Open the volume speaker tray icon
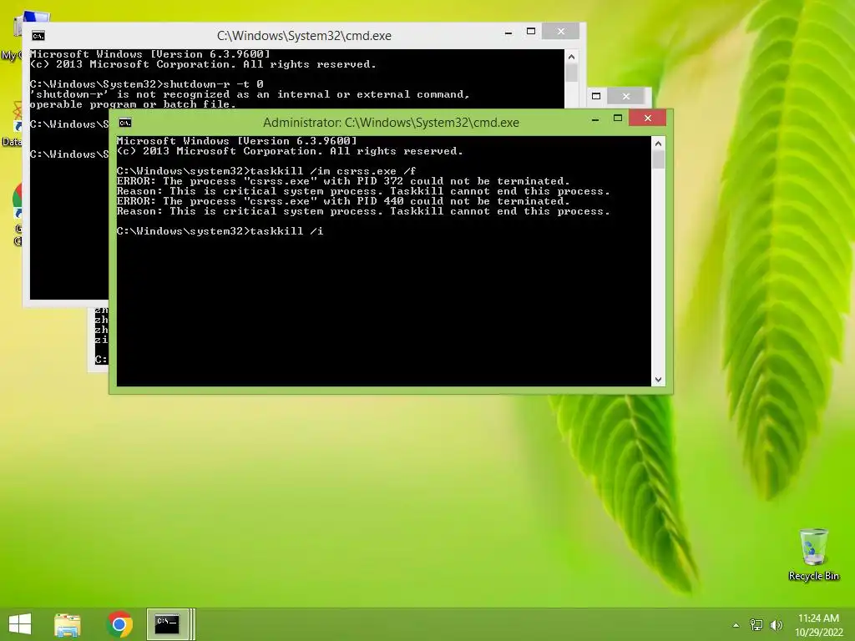 (776, 624)
